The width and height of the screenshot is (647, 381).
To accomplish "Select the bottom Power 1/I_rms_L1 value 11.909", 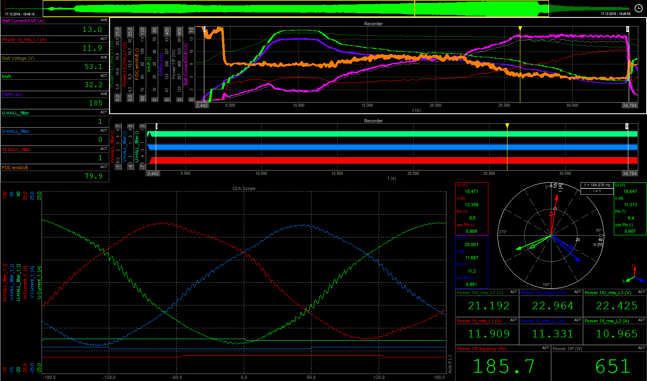I will 488,334.
